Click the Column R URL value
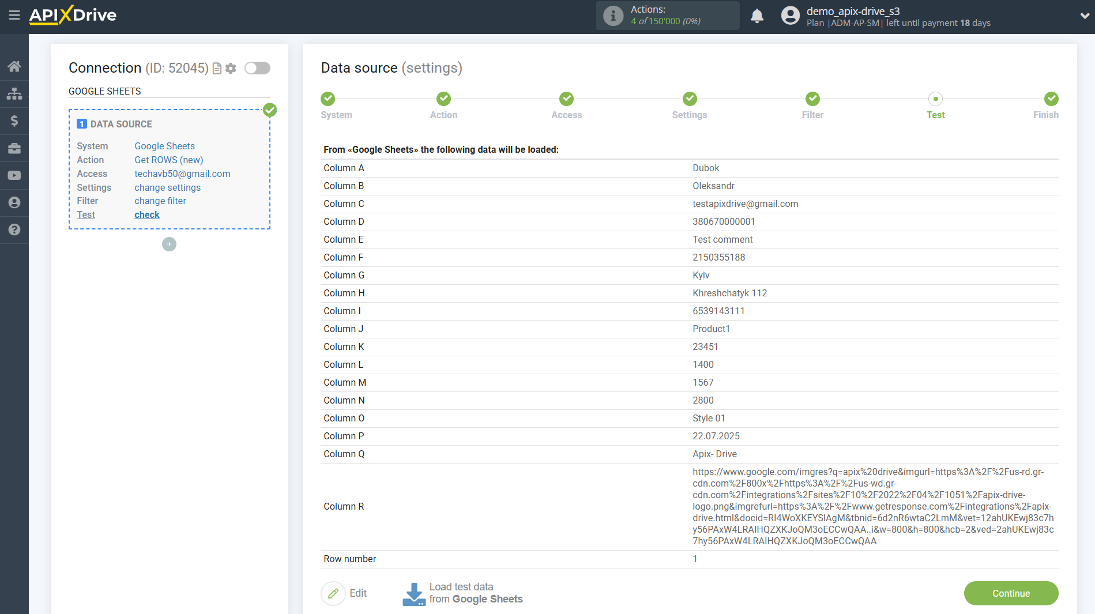The width and height of the screenshot is (1095, 614). tap(873, 506)
